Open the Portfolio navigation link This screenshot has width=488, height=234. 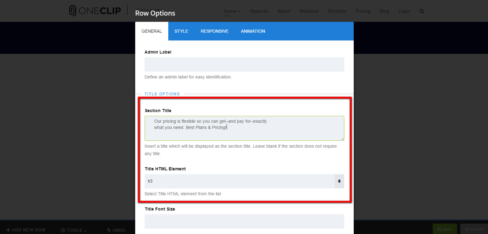pyautogui.click(x=337, y=11)
